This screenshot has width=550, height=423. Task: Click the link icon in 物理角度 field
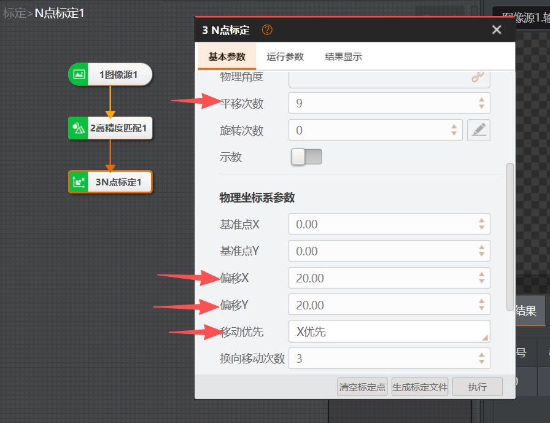(477, 77)
